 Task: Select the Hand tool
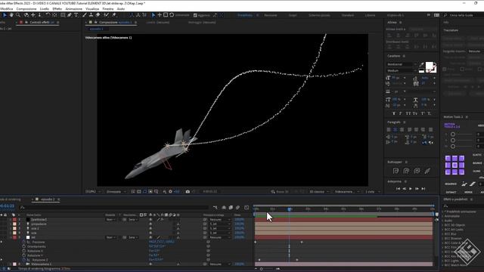pos(11,15)
